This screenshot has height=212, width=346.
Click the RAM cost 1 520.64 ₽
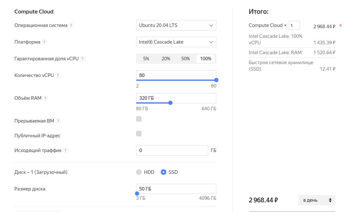[x=324, y=53]
